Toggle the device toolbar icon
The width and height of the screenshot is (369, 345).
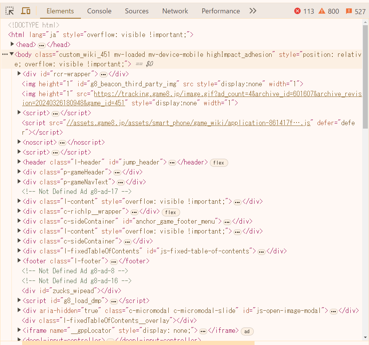pos(26,11)
